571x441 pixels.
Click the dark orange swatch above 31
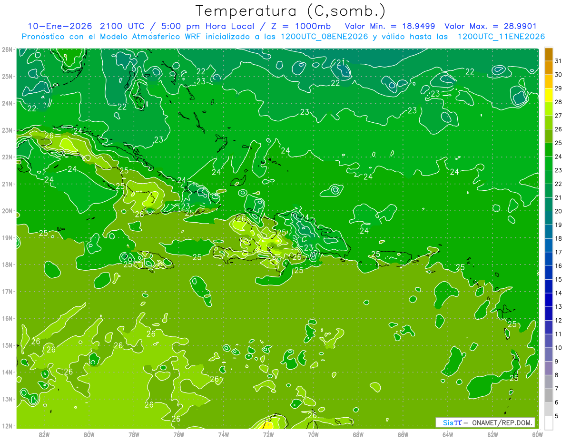549,55
